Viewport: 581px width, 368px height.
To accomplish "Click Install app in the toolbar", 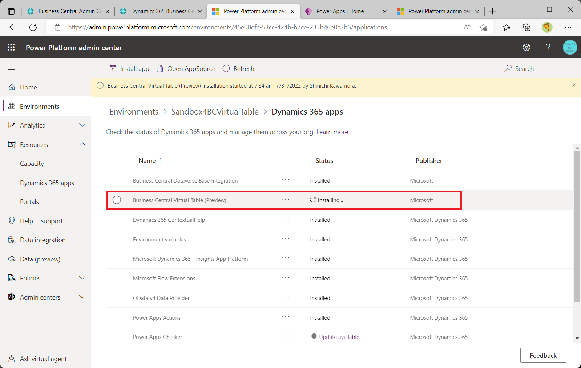I will tap(129, 69).
